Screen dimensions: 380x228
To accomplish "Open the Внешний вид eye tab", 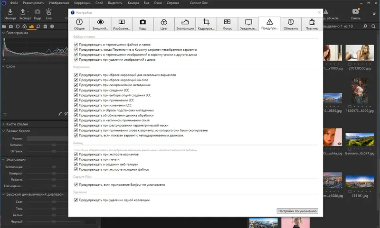I will pyautogui.click(x=100, y=24).
